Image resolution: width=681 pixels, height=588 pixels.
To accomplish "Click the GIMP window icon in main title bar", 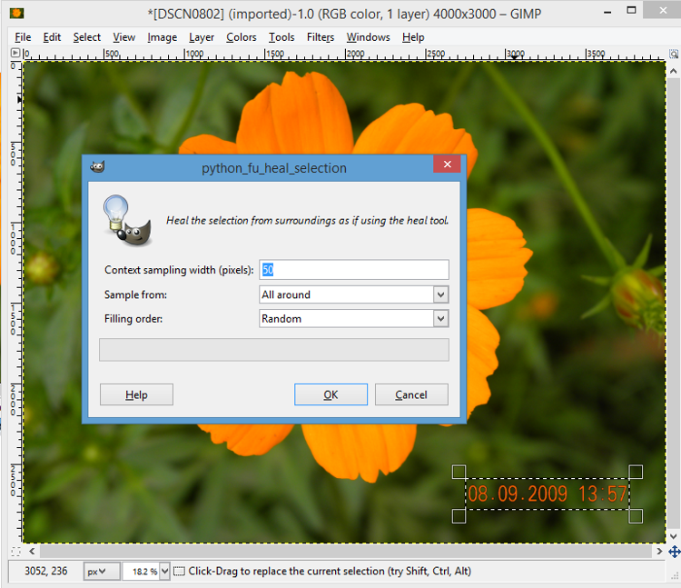I will [x=15, y=12].
